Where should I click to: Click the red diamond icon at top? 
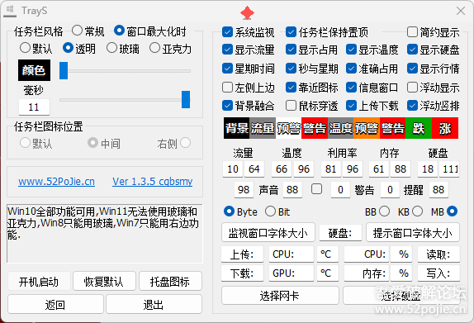(247, 12)
